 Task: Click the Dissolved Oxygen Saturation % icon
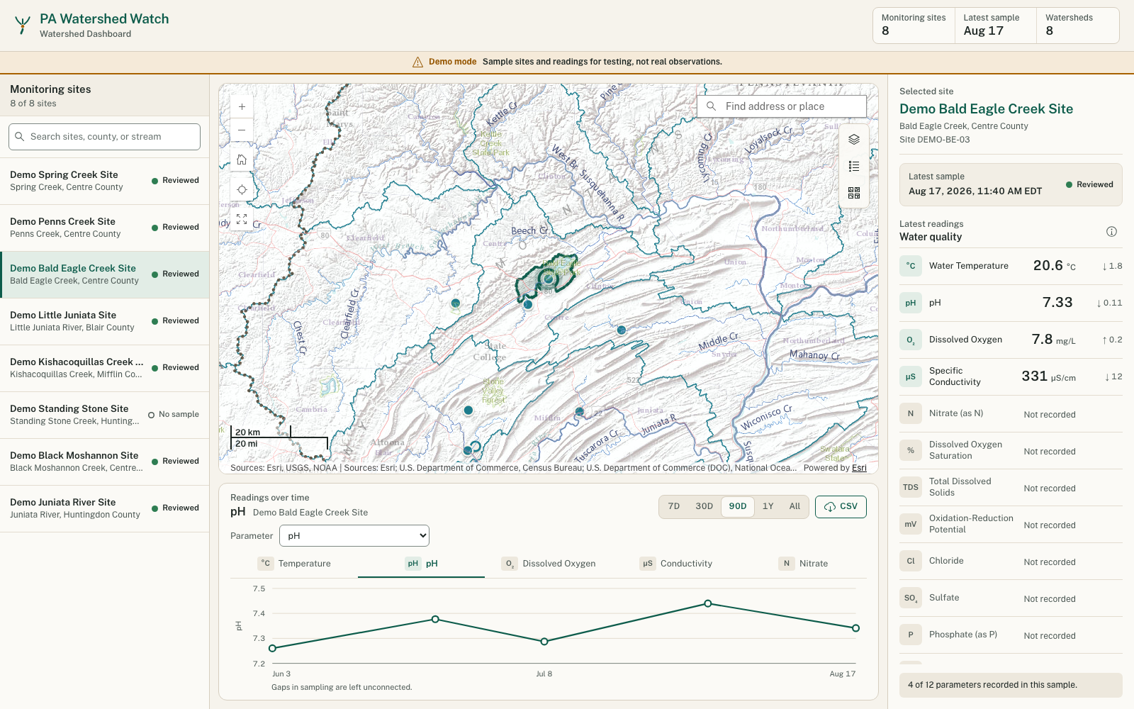coord(911,450)
